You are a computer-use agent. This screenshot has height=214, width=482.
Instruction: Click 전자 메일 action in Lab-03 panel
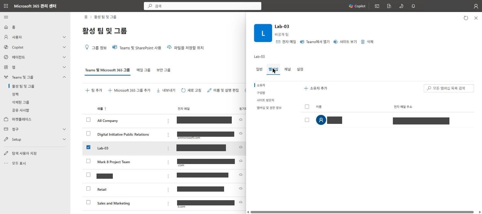coord(286,42)
